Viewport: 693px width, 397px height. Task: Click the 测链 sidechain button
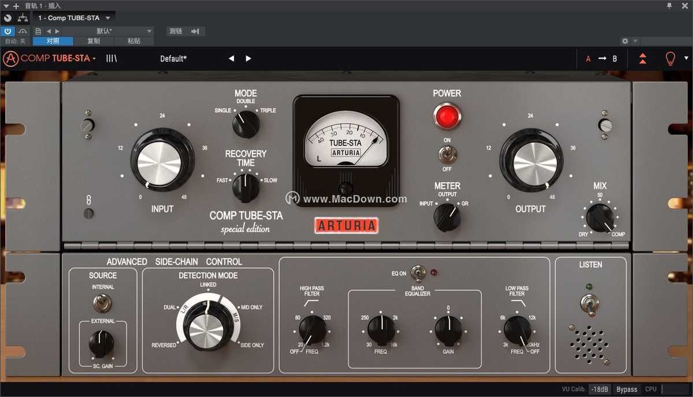(176, 31)
